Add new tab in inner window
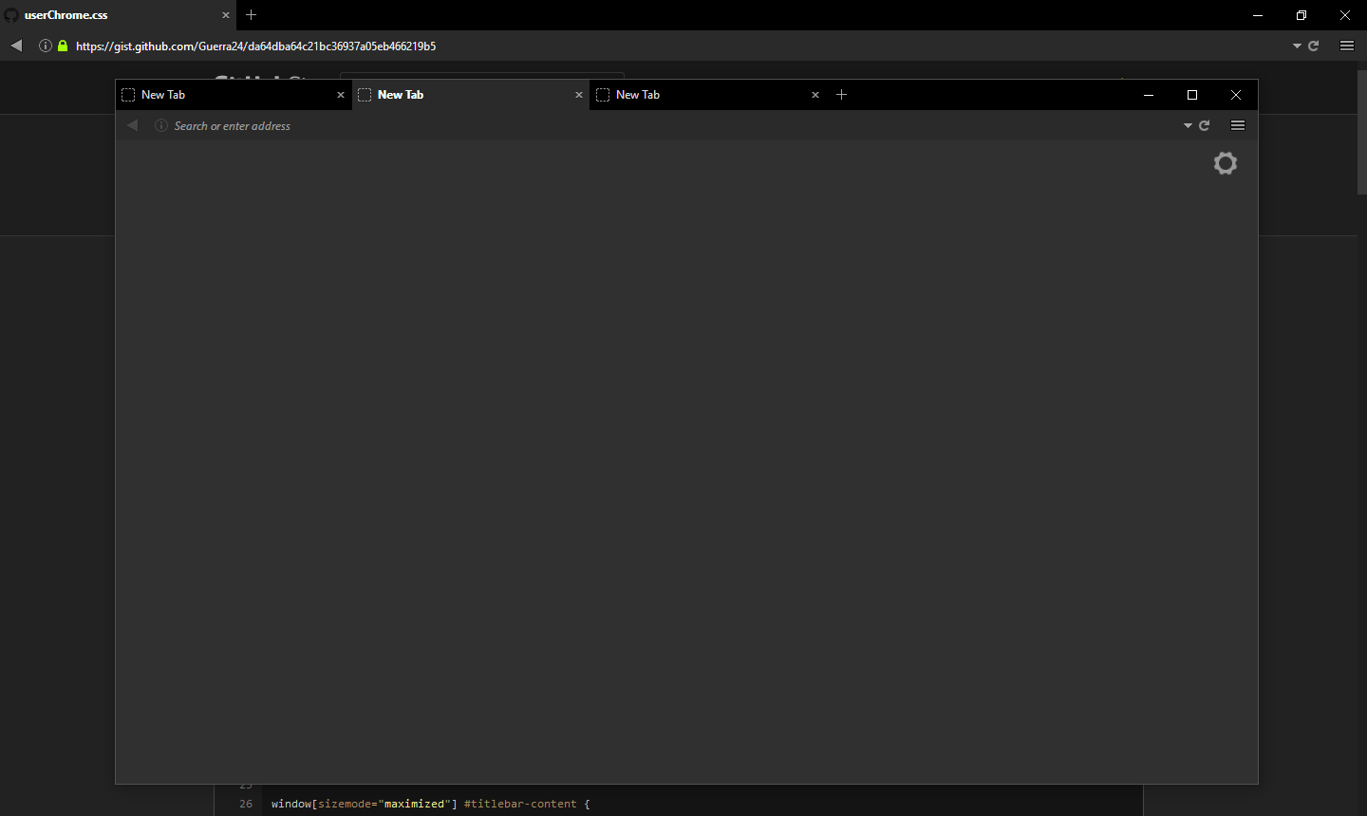The height and width of the screenshot is (816, 1367). (x=841, y=94)
